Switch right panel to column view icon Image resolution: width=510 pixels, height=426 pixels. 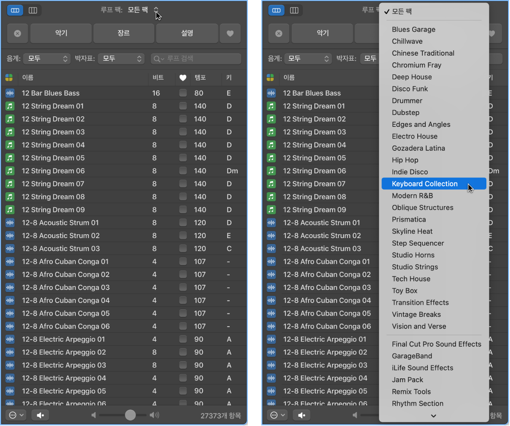pos(294,10)
